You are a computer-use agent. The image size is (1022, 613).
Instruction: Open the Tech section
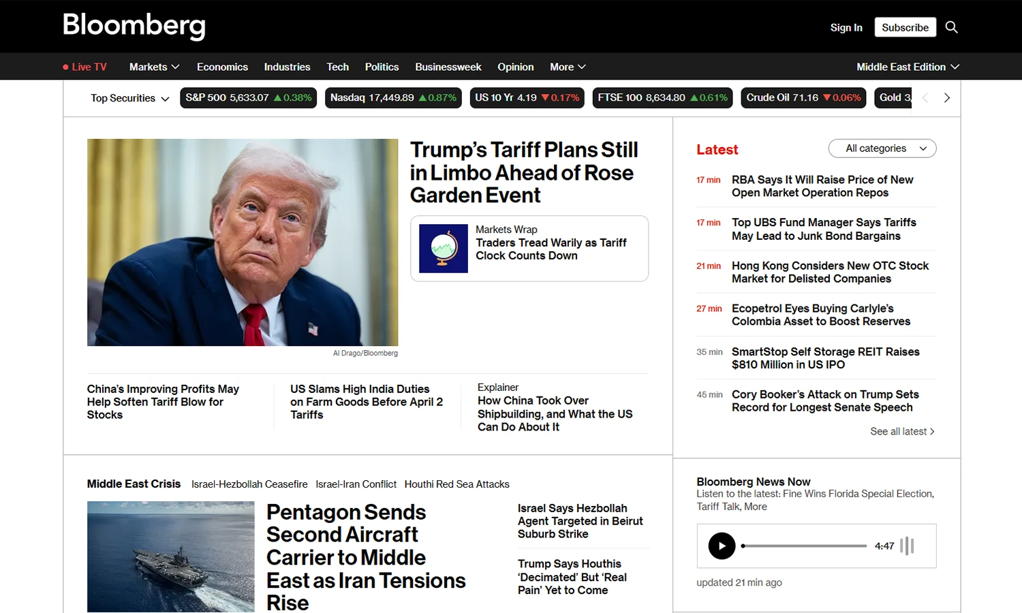tap(337, 67)
